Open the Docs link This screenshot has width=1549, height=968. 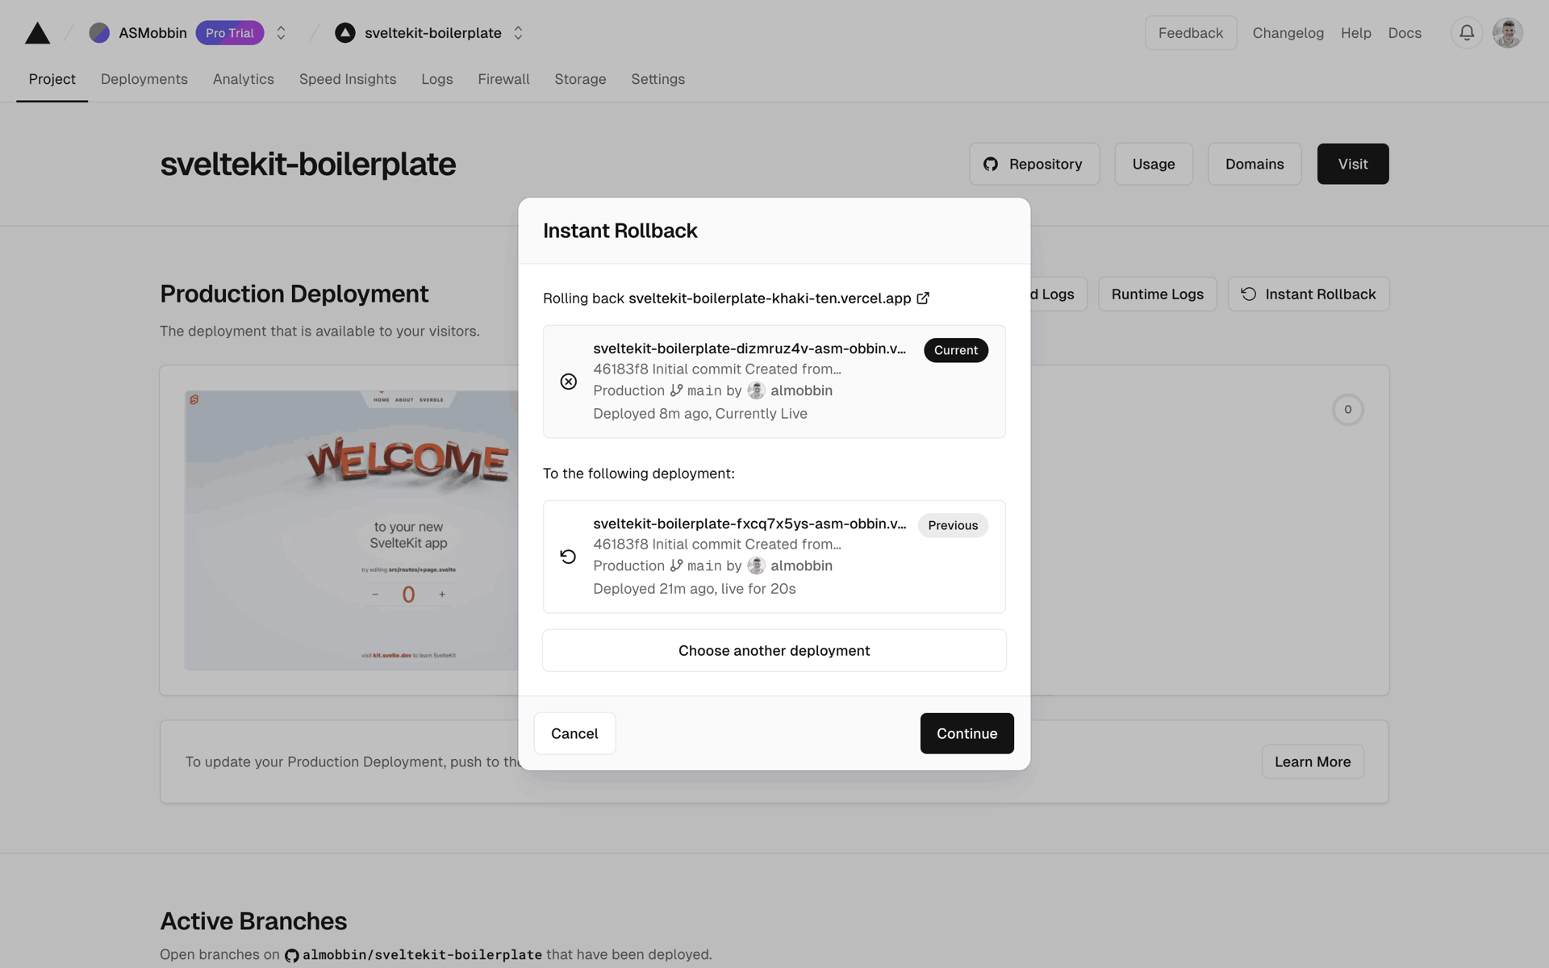tap(1405, 33)
